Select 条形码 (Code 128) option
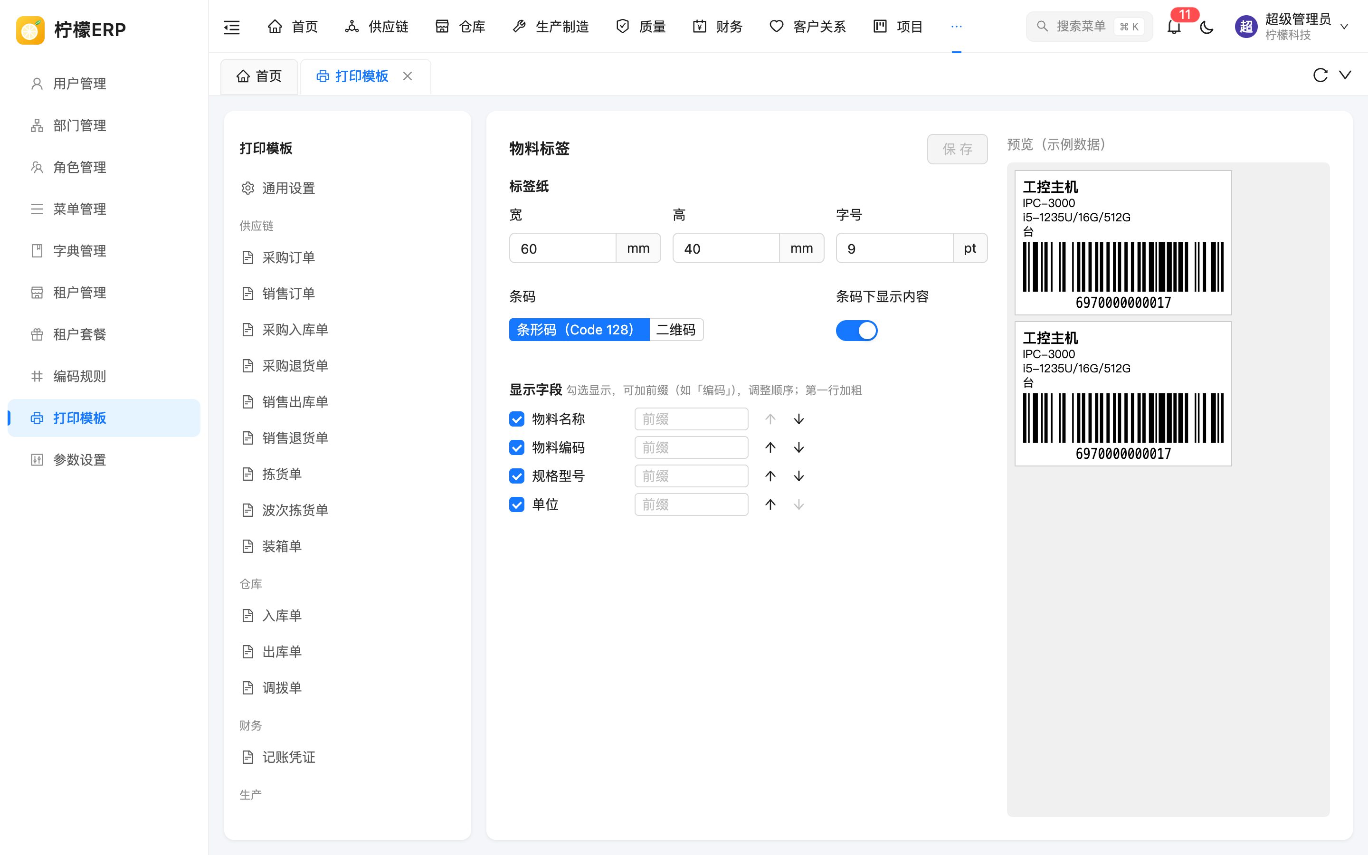 point(579,330)
